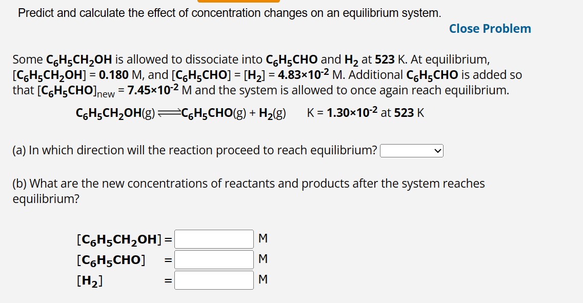Image resolution: width=583 pixels, height=303 pixels.
Task: Click the blue header bar at top
Action: pyautogui.click(x=238, y=2)
